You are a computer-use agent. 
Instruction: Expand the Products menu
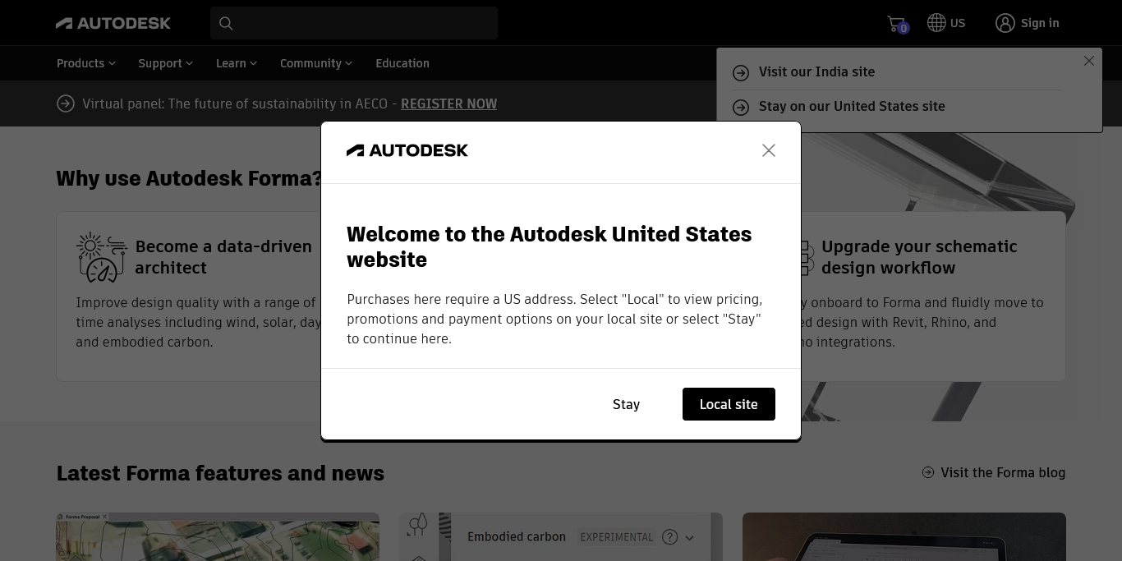click(x=86, y=63)
